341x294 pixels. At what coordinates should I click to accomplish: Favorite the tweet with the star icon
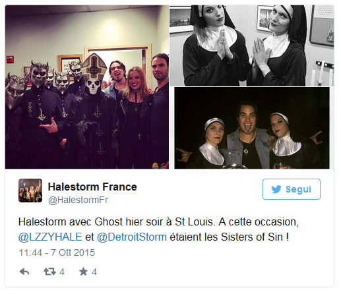(83, 272)
